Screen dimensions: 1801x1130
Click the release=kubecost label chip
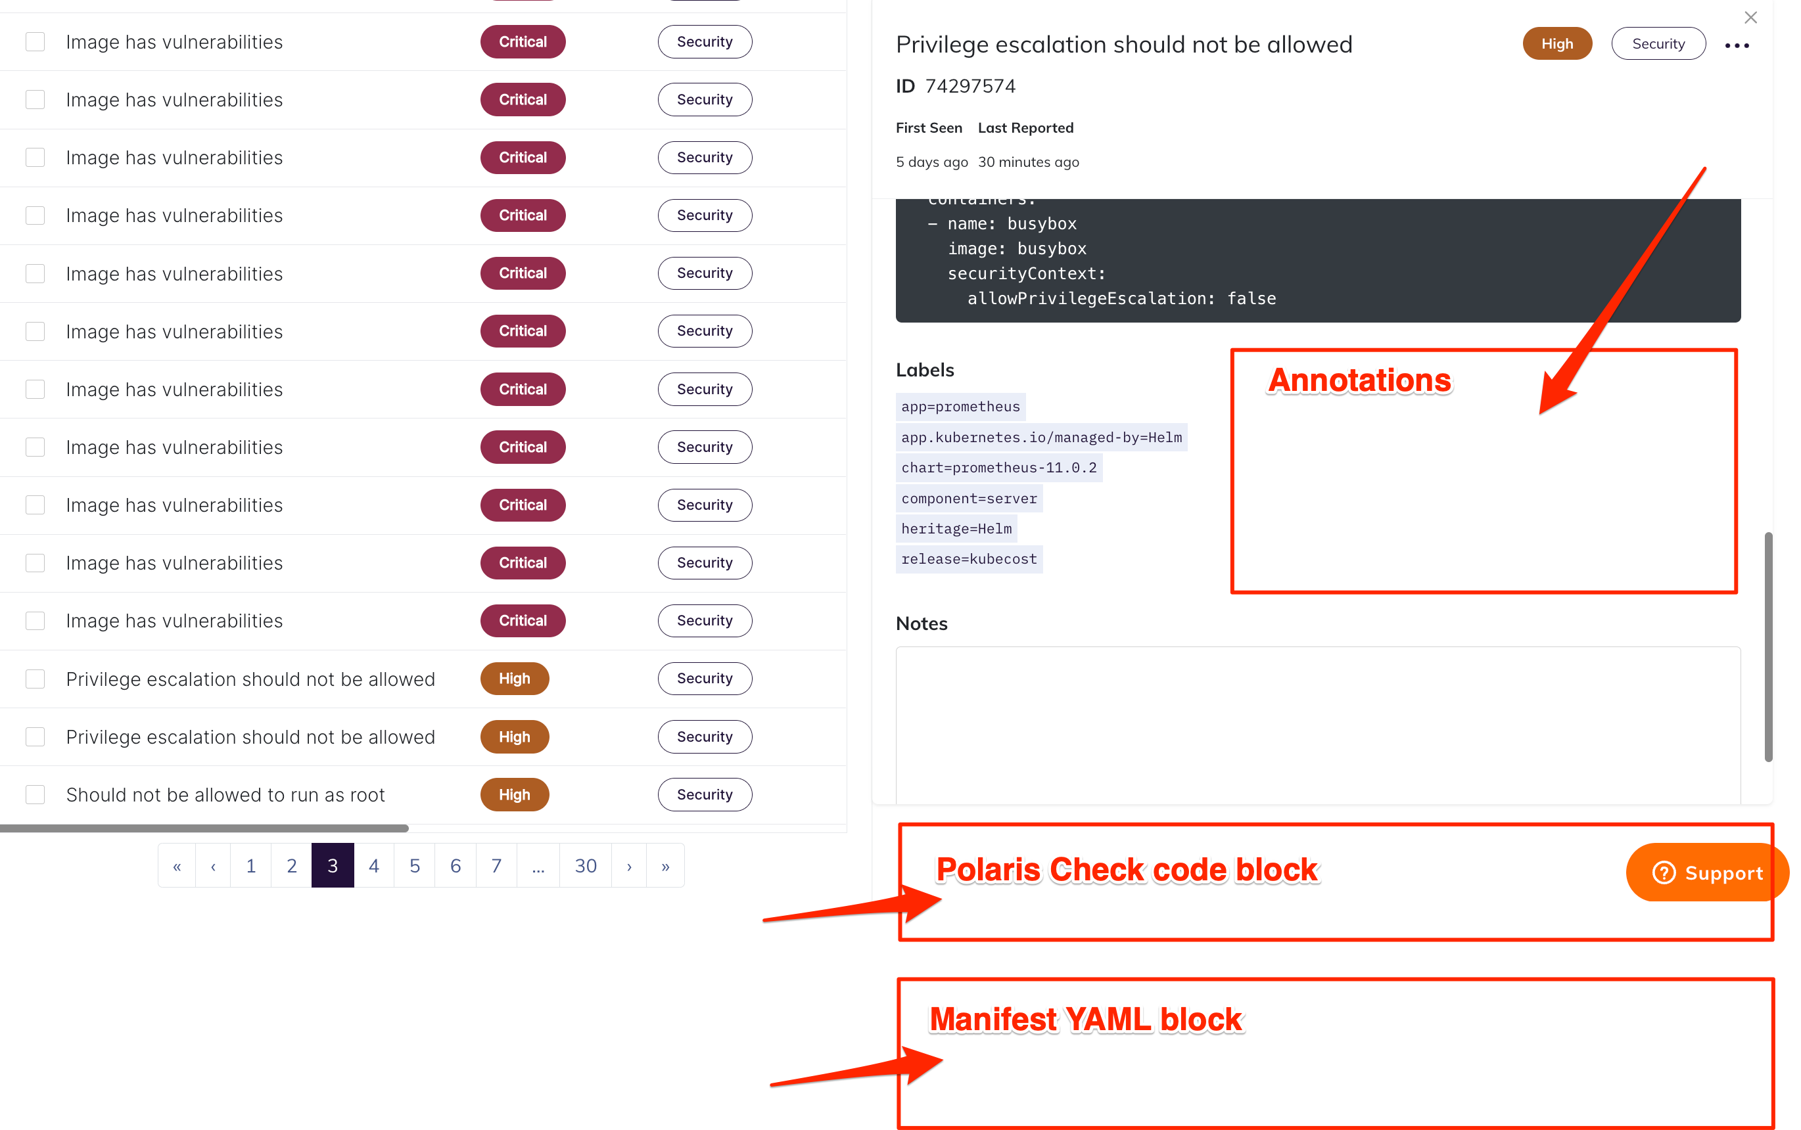(x=968, y=558)
